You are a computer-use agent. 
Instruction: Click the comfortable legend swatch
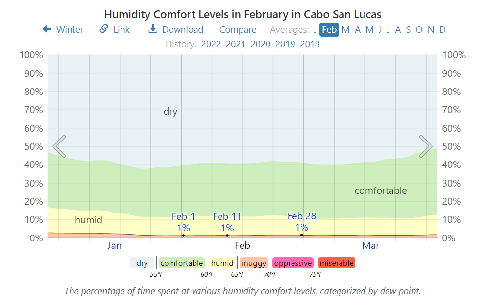tap(182, 263)
